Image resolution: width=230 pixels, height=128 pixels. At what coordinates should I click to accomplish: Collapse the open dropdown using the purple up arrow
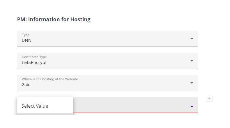[x=192, y=106]
